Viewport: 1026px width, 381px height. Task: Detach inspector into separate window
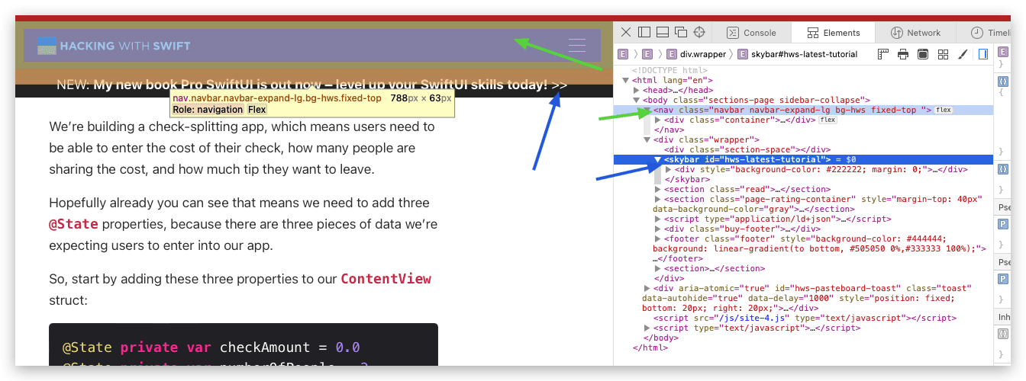click(681, 32)
